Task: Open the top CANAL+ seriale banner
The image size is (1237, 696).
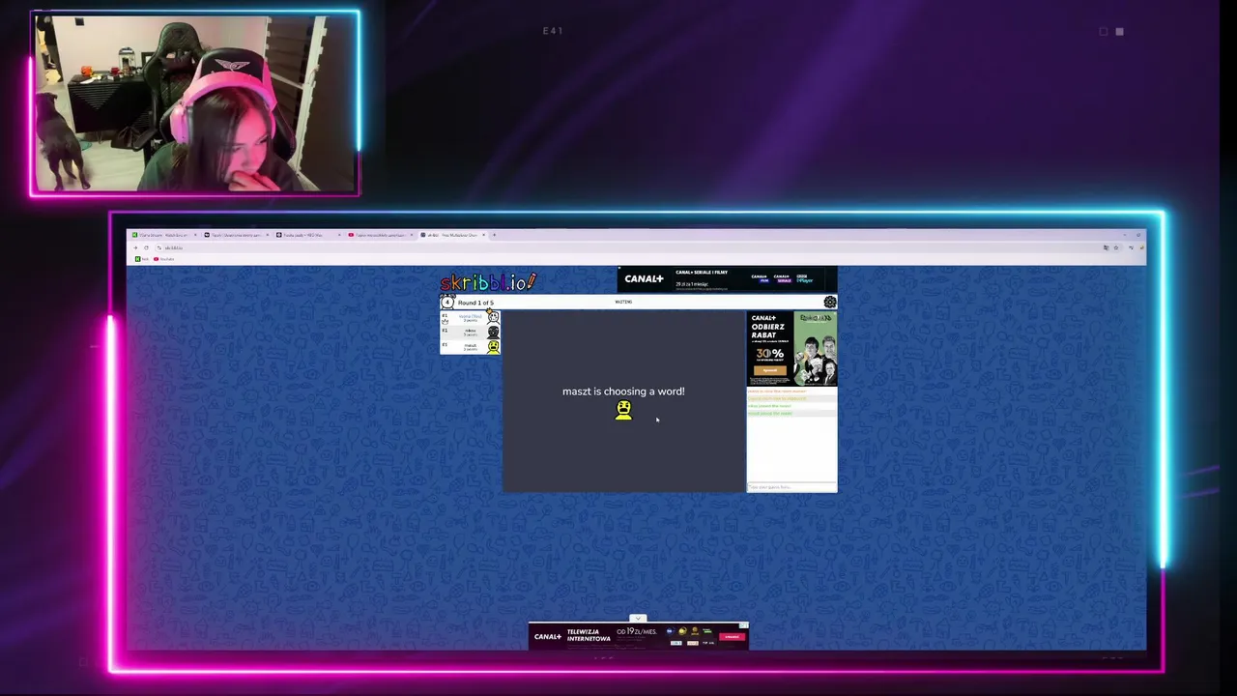Action: 727,279
